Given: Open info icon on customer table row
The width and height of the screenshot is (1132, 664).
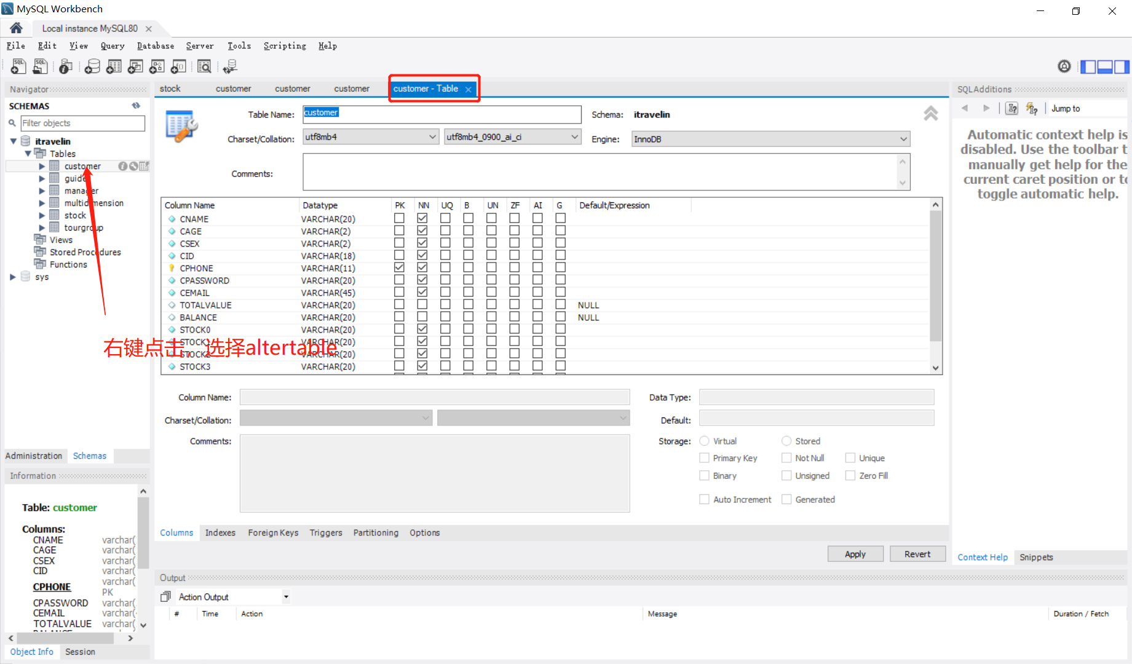Looking at the screenshot, I should pos(122,166).
